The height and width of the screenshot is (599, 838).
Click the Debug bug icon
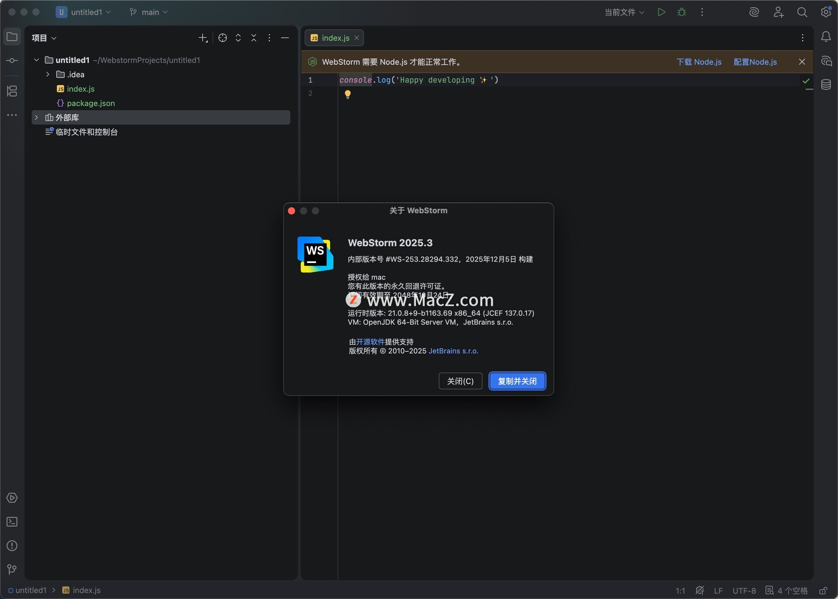(x=682, y=12)
